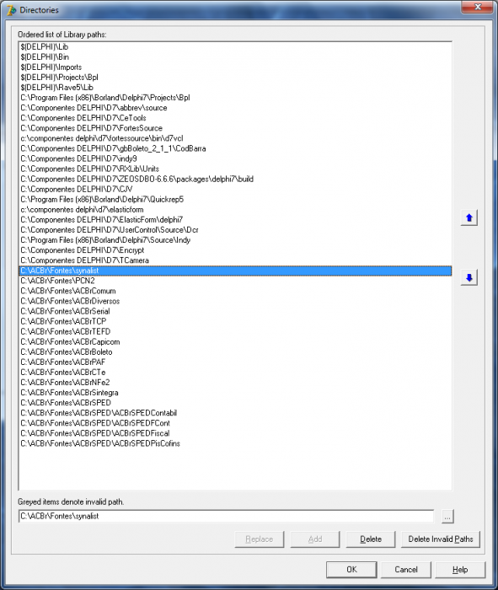This screenshot has width=498, height=590.
Task: Select C:\Componentes DELPHI\D7\FortesSource row
Action: [235, 128]
